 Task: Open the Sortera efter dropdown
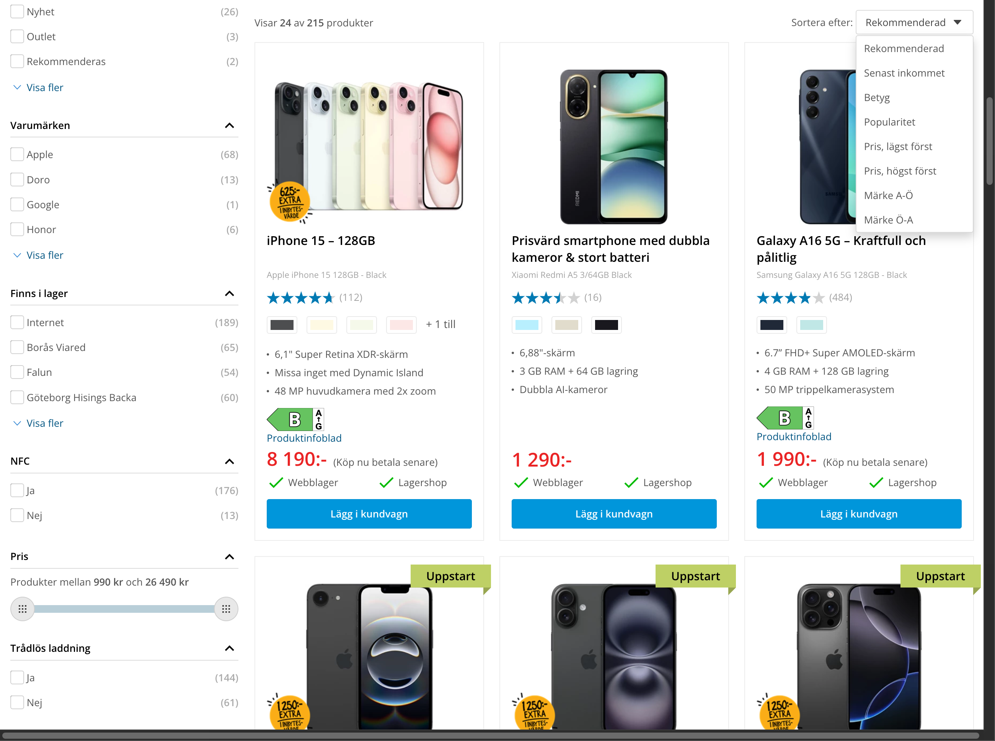pyautogui.click(x=913, y=23)
